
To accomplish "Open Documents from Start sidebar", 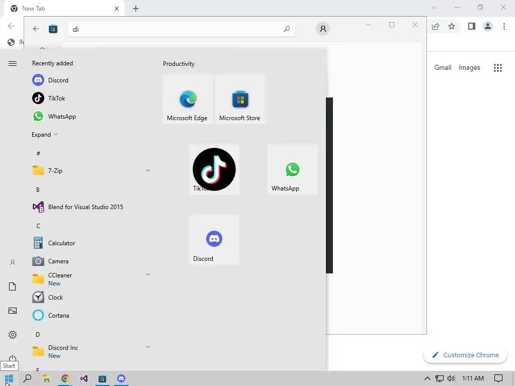I will pyautogui.click(x=13, y=286).
